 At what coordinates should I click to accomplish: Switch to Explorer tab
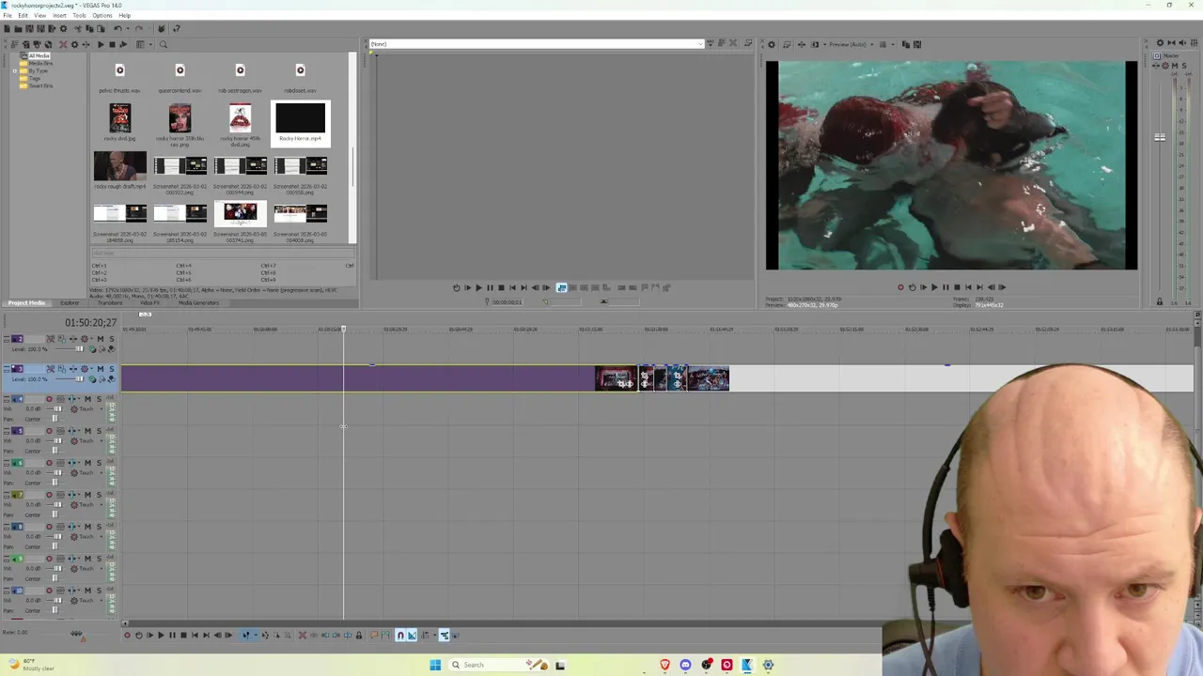70,303
